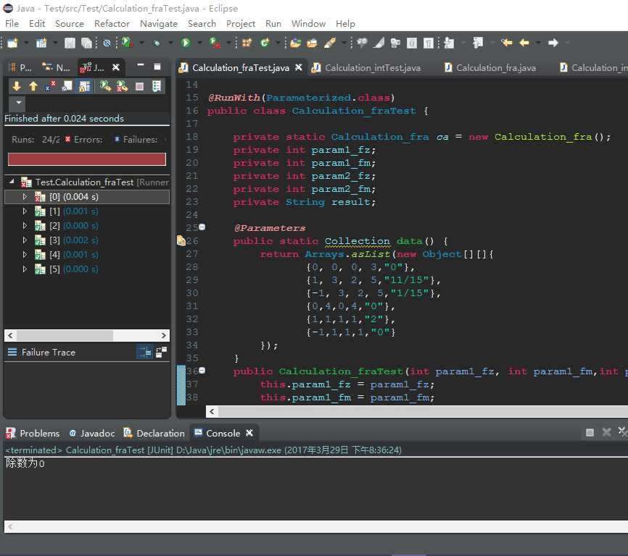Click the New Java Package icon
This screenshot has width=628, height=556.
pyautogui.click(x=247, y=43)
